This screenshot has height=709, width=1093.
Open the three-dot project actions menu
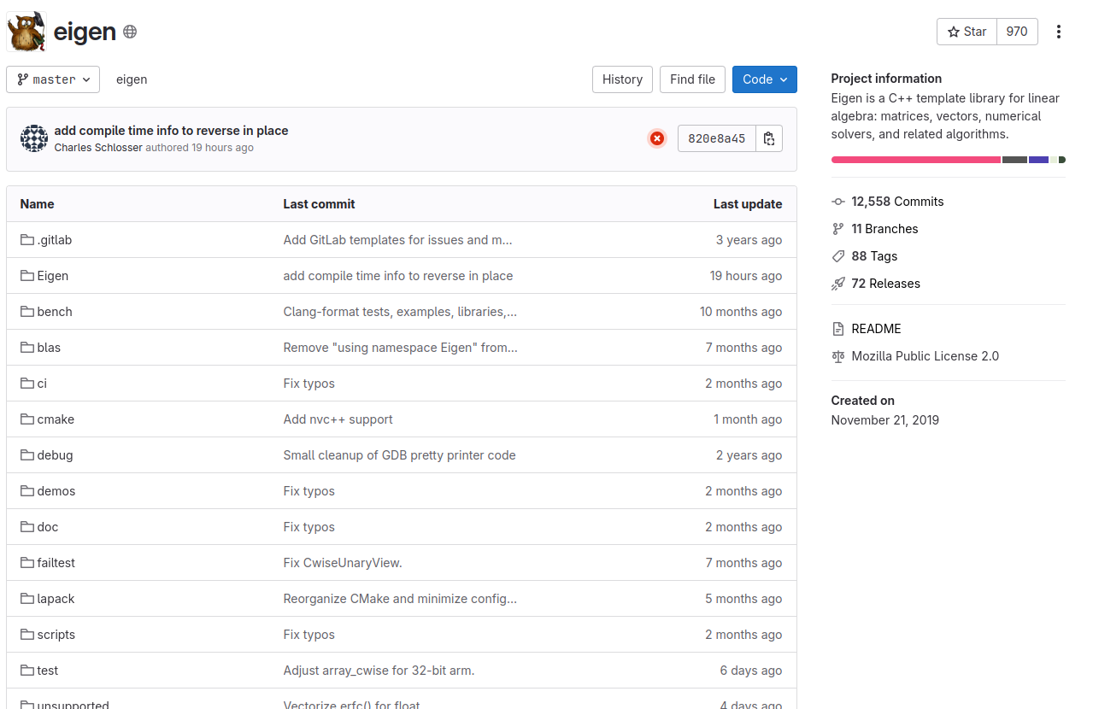pos(1059,32)
